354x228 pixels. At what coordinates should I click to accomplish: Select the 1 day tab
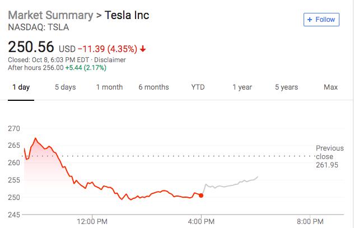point(21,87)
